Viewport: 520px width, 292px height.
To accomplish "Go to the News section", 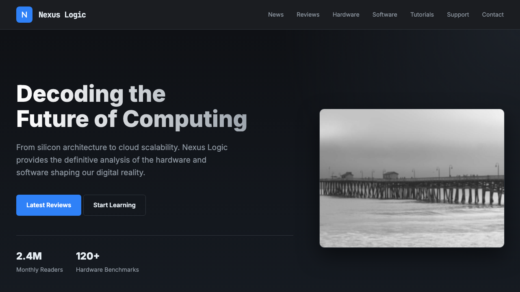I will [276, 15].
